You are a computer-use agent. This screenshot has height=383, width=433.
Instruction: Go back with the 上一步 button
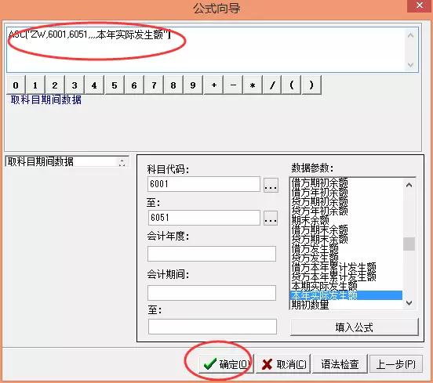[395, 364]
